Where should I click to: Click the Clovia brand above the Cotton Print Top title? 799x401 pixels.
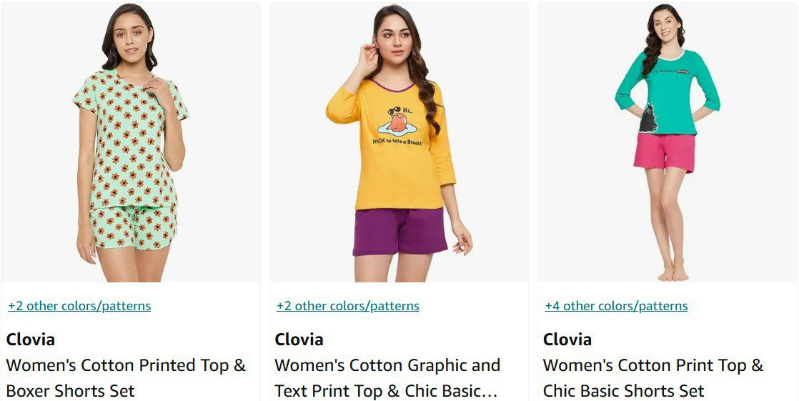567,340
